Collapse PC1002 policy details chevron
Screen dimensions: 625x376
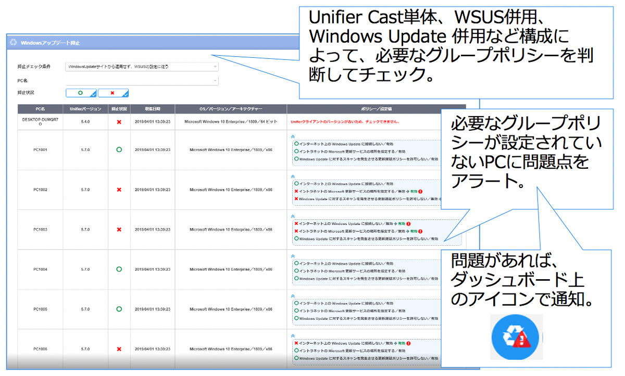[293, 176]
